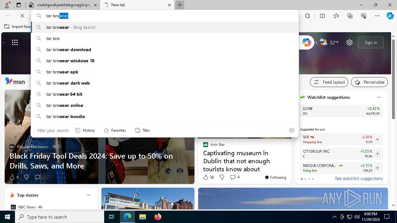397x223 pixels.
Task: Open Collections toolbar icon
Action: click(x=350, y=16)
